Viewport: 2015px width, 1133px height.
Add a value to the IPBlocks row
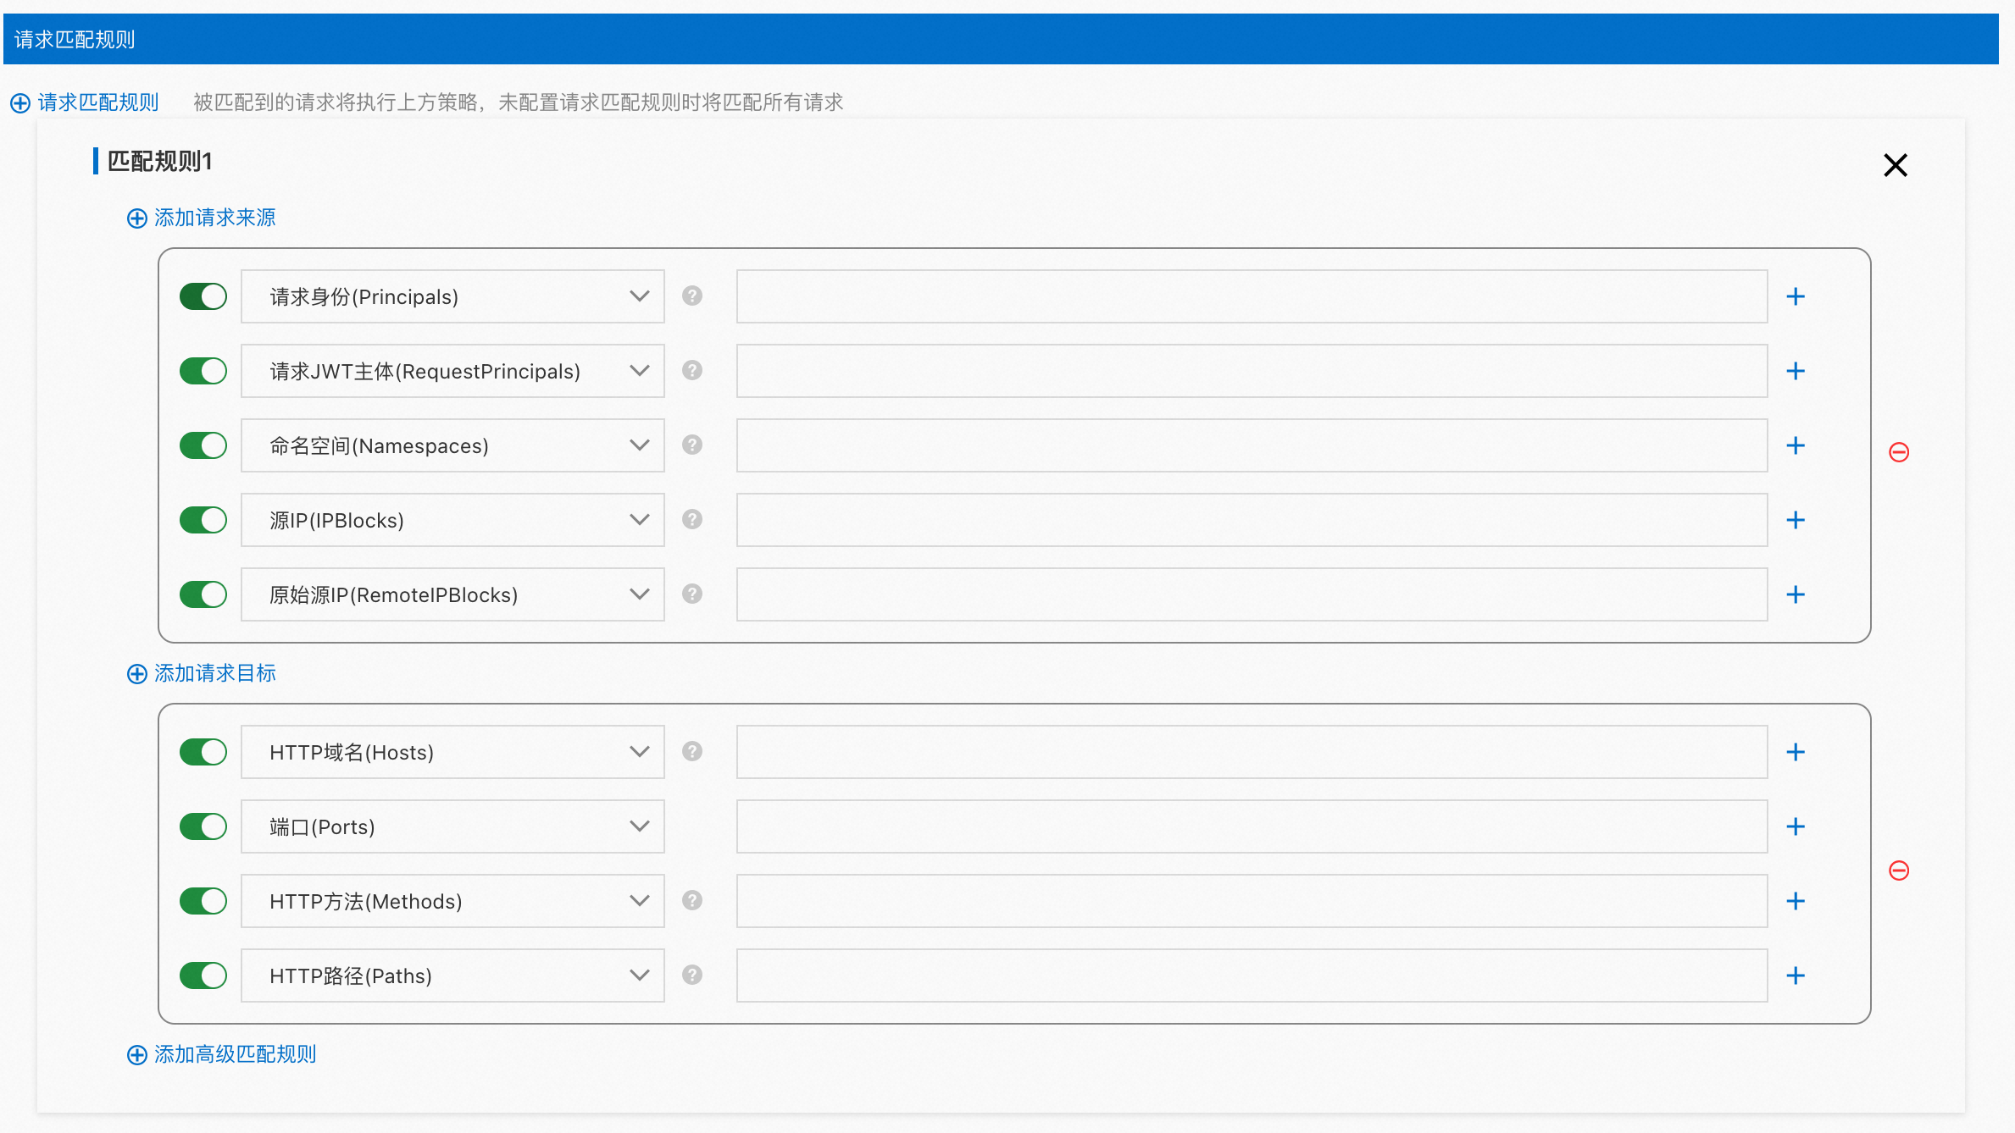click(1795, 520)
